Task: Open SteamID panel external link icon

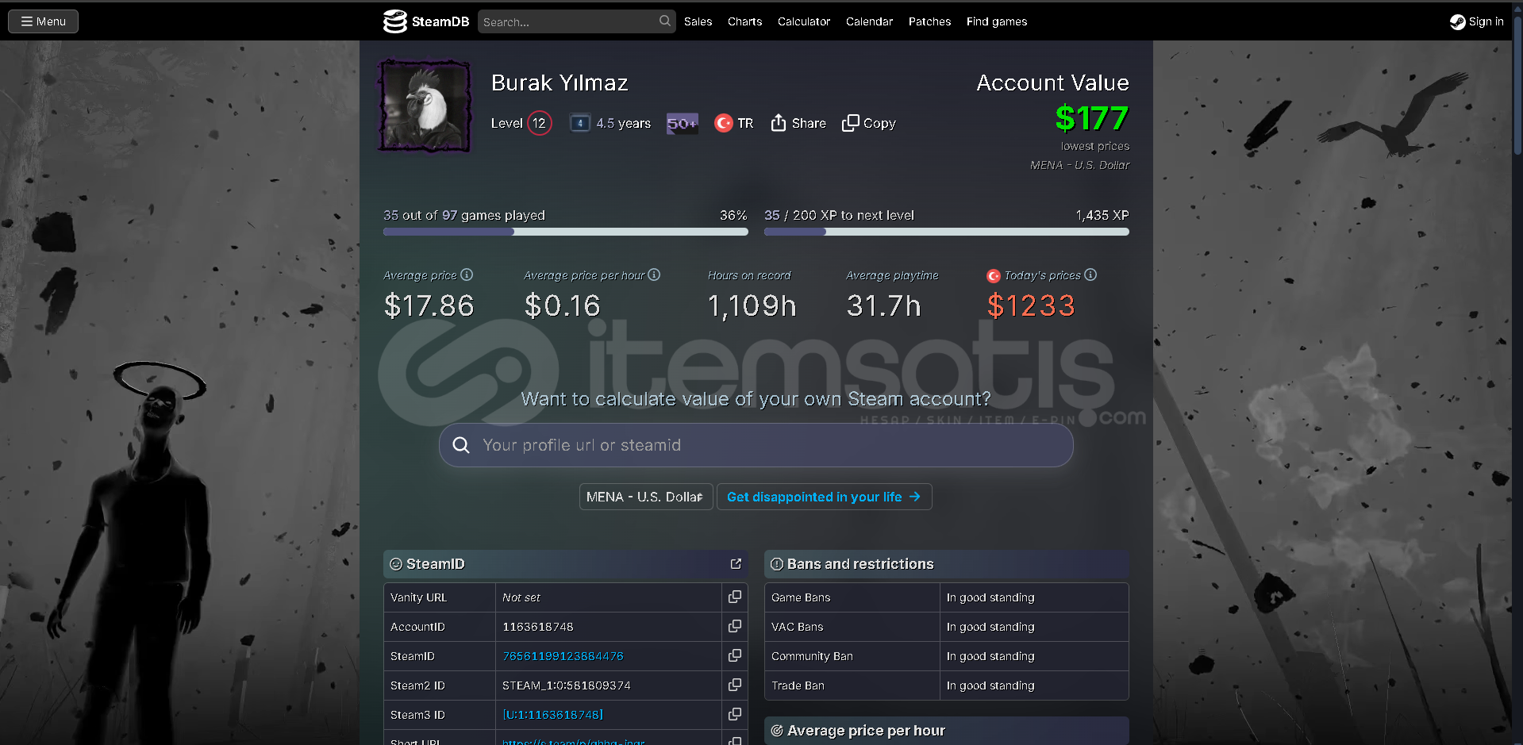Action: pyautogui.click(x=736, y=564)
